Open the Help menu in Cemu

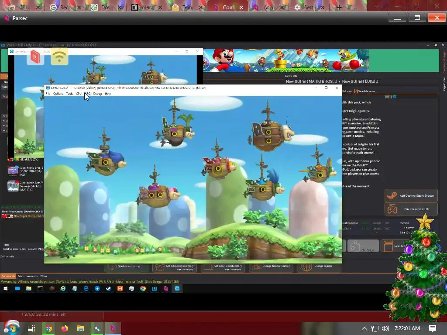108,93
